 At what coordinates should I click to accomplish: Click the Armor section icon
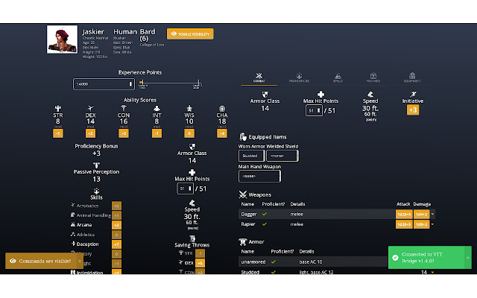(243, 241)
